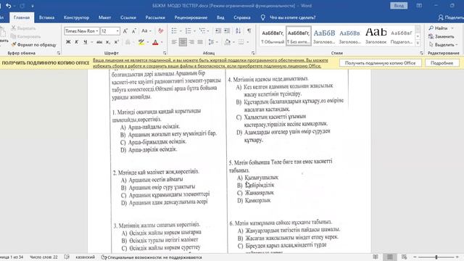Open the Рецензирование ribbon tab
This screenshot has height=261, width=464.
tap(191, 17)
